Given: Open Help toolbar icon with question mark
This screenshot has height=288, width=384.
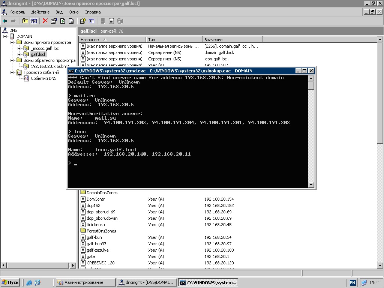Looking at the screenshot, I should [82, 21].
